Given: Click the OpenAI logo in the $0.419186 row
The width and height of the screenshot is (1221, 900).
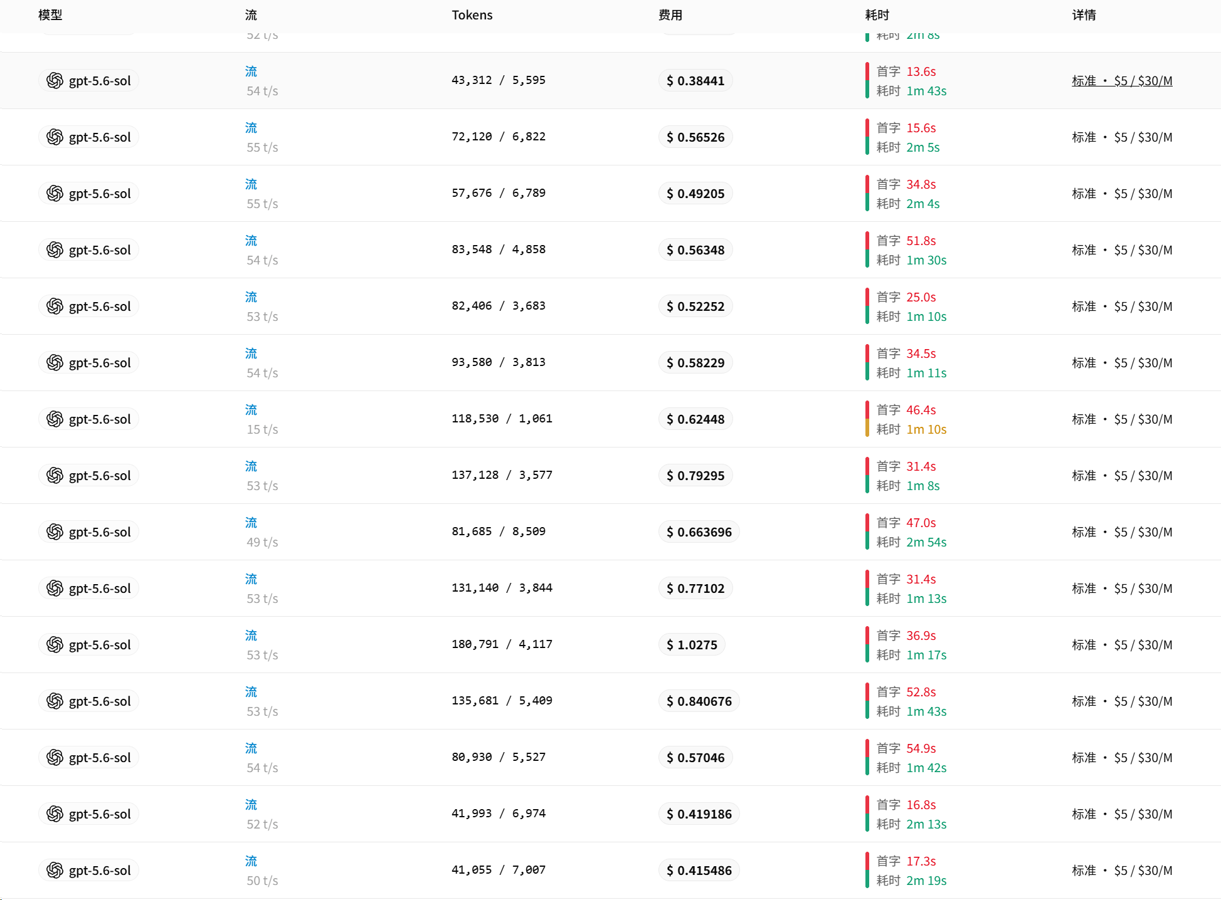Looking at the screenshot, I should pos(55,814).
